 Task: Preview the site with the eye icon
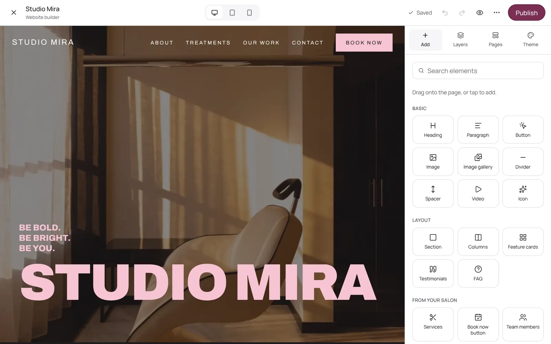(x=480, y=13)
